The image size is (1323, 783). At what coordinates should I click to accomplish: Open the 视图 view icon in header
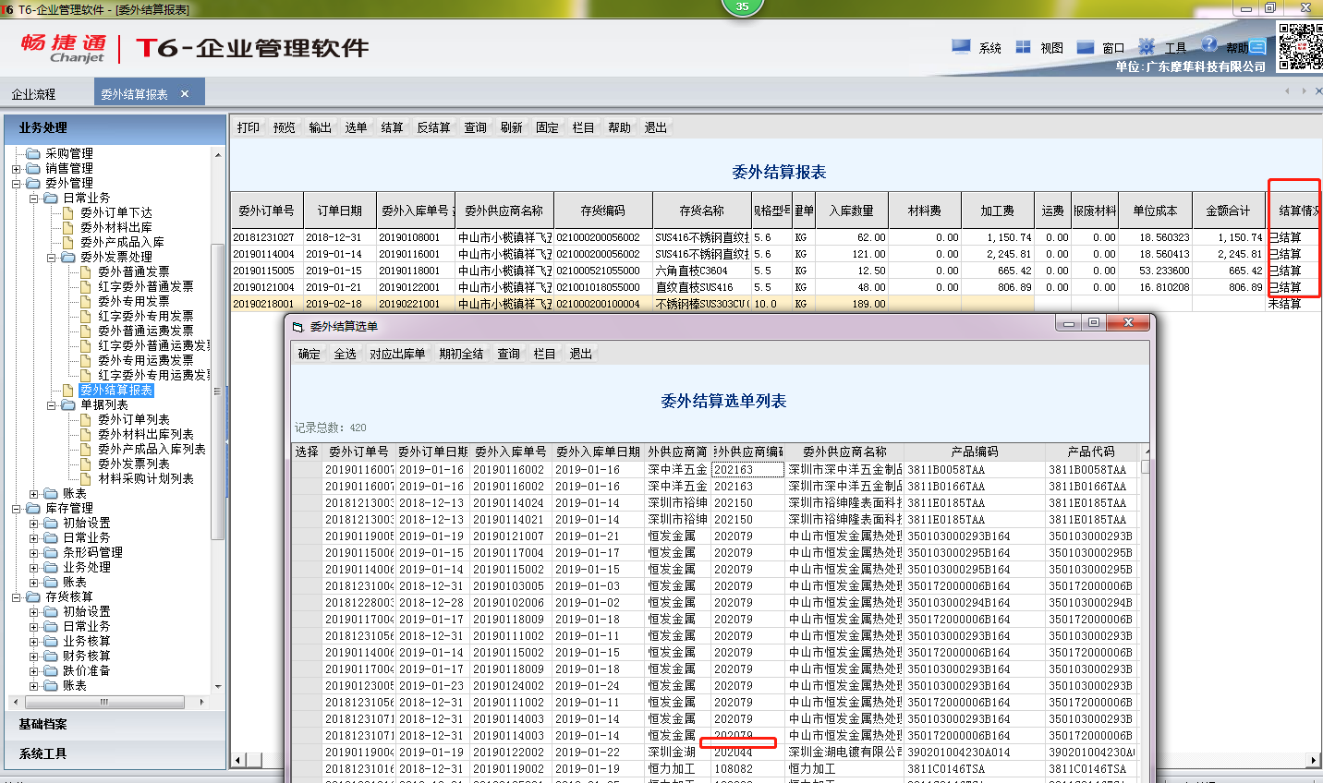(1024, 46)
